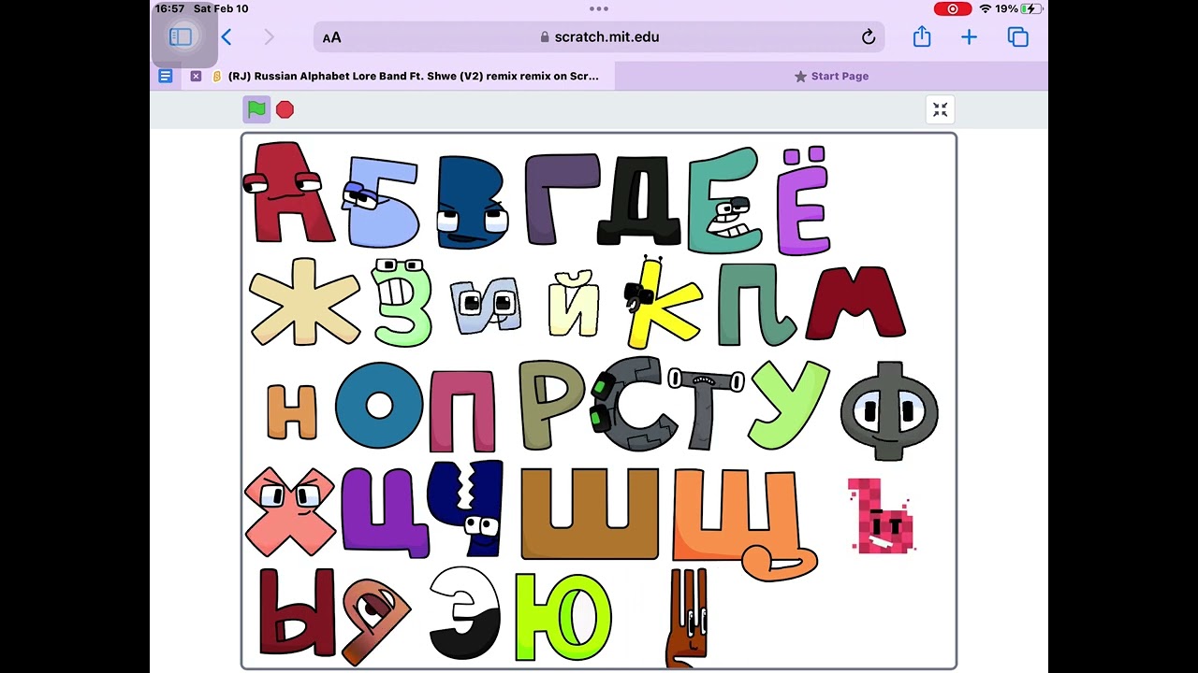Click the blue letter О character
1198x673 pixels.
(379, 406)
